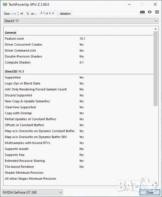
Task: Click Partial Updates of Constant Buffers
Action: 79,119
